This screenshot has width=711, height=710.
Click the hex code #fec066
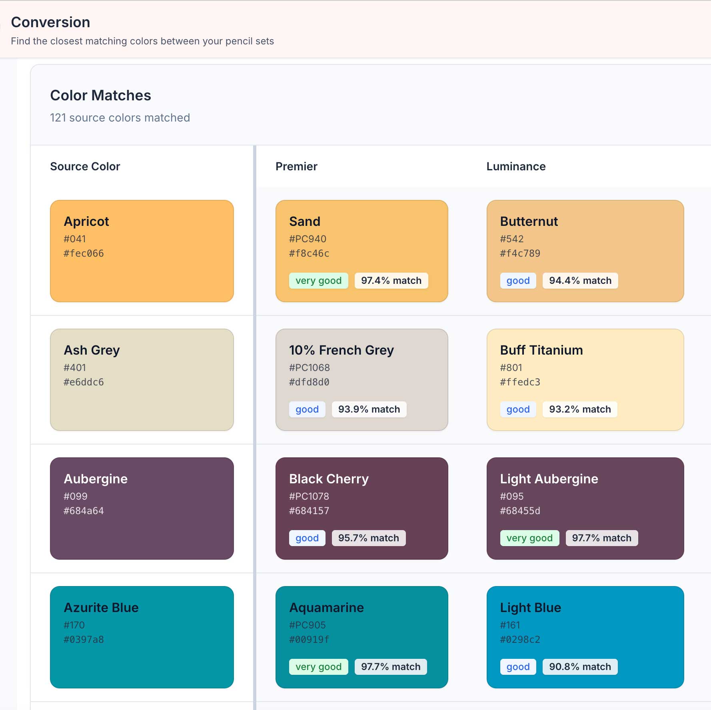(x=84, y=253)
